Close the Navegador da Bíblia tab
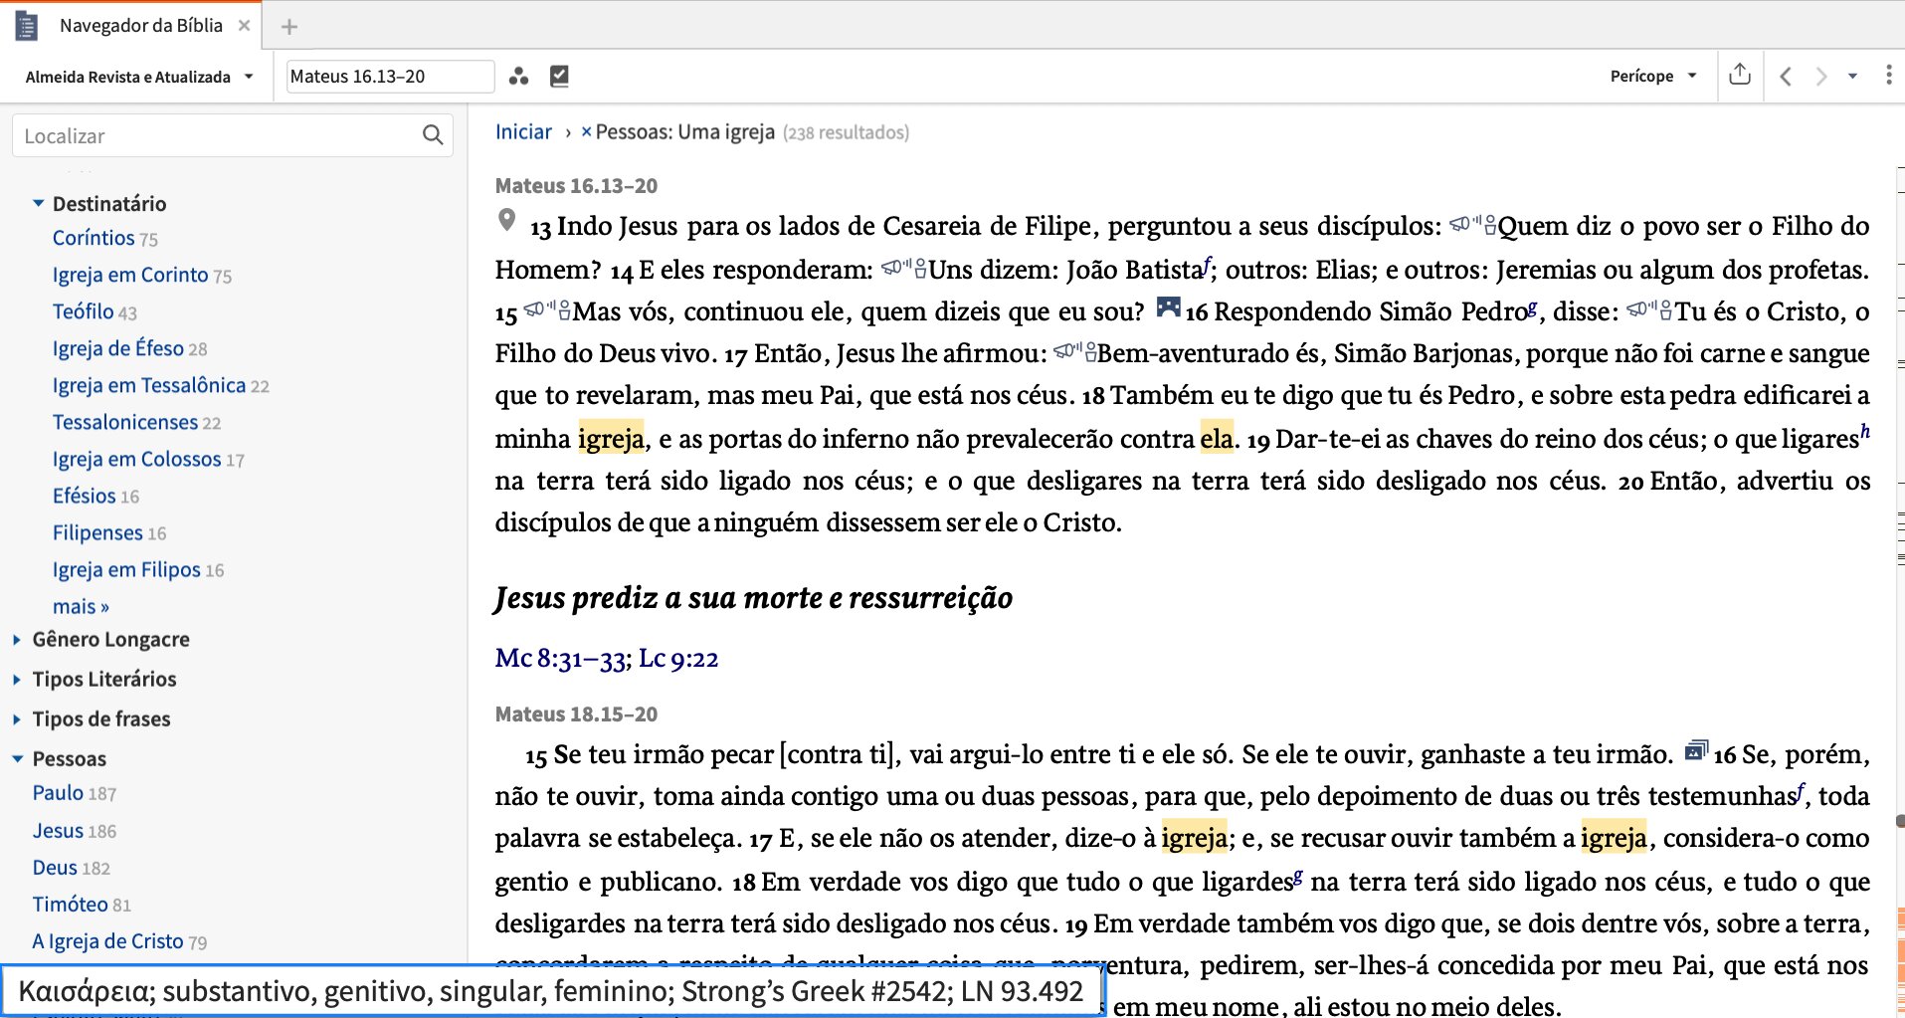This screenshot has height=1018, width=1905. tap(244, 26)
